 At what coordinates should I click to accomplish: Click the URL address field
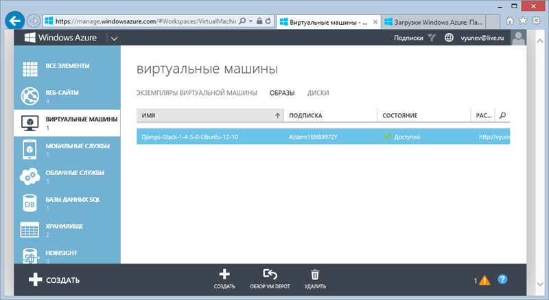[x=146, y=21]
